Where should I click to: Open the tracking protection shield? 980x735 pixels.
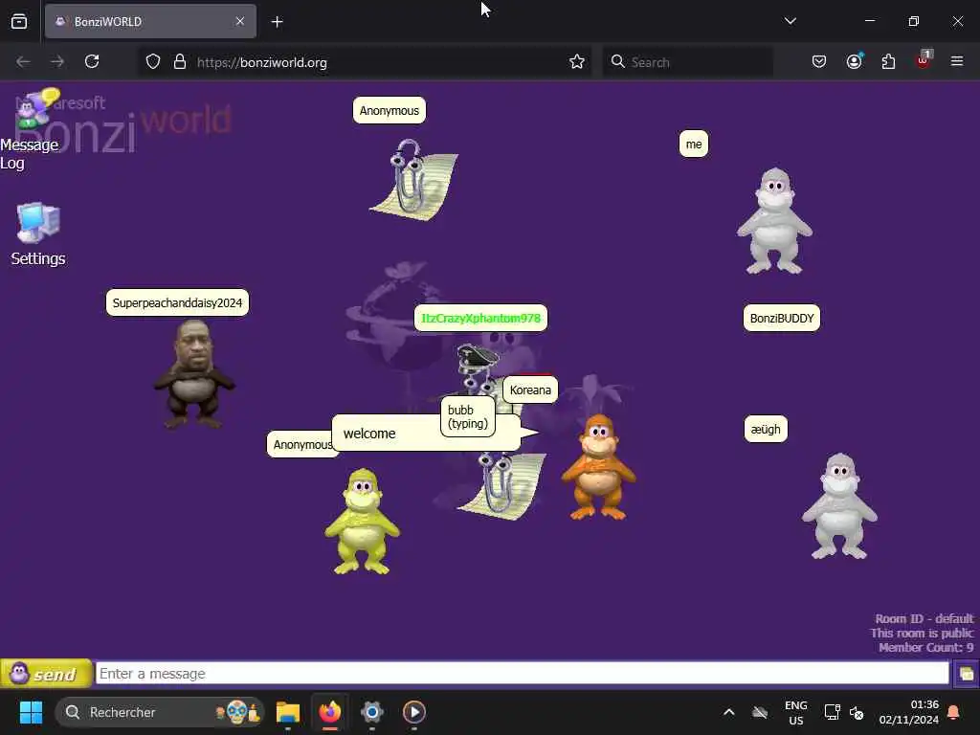pos(153,62)
